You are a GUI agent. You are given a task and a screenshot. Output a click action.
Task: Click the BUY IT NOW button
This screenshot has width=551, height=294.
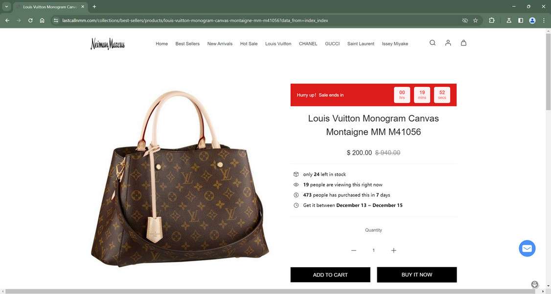417,274
